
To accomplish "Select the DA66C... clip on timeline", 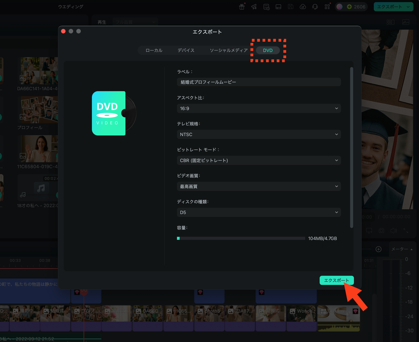I will (x=148, y=318).
